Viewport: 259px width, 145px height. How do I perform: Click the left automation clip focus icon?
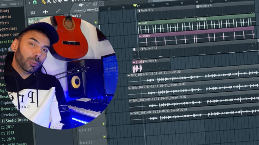coord(58,11)
